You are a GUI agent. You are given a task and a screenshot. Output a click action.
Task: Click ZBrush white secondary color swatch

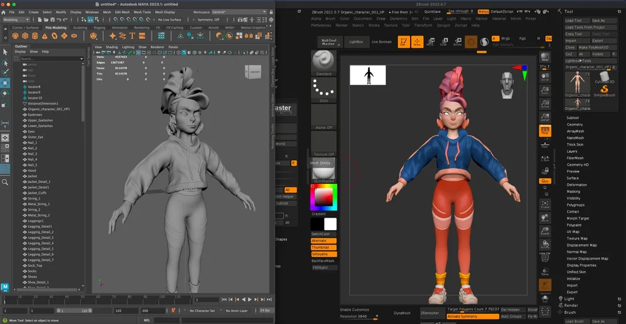[331, 224]
